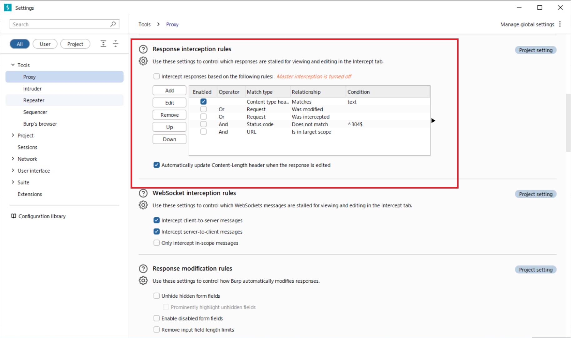The height and width of the screenshot is (338, 571).
Task: Select the User settings filter
Action: (x=45, y=44)
